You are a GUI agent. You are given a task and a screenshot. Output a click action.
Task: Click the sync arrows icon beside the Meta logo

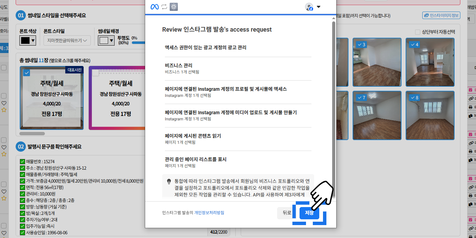pyautogui.click(x=164, y=7)
